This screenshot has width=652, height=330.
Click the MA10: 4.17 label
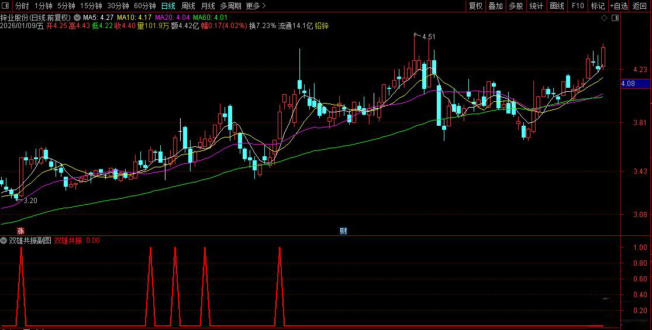(x=134, y=18)
